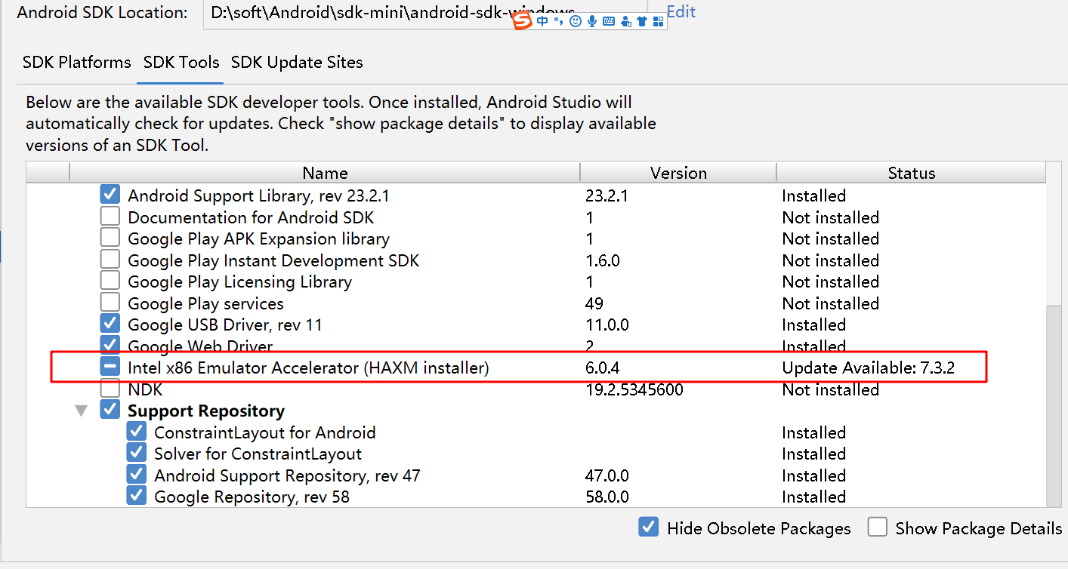Viewport: 1068px width, 569px height.
Task: Enable Documentation for Android SDK
Action: click(x=110, y=217)
